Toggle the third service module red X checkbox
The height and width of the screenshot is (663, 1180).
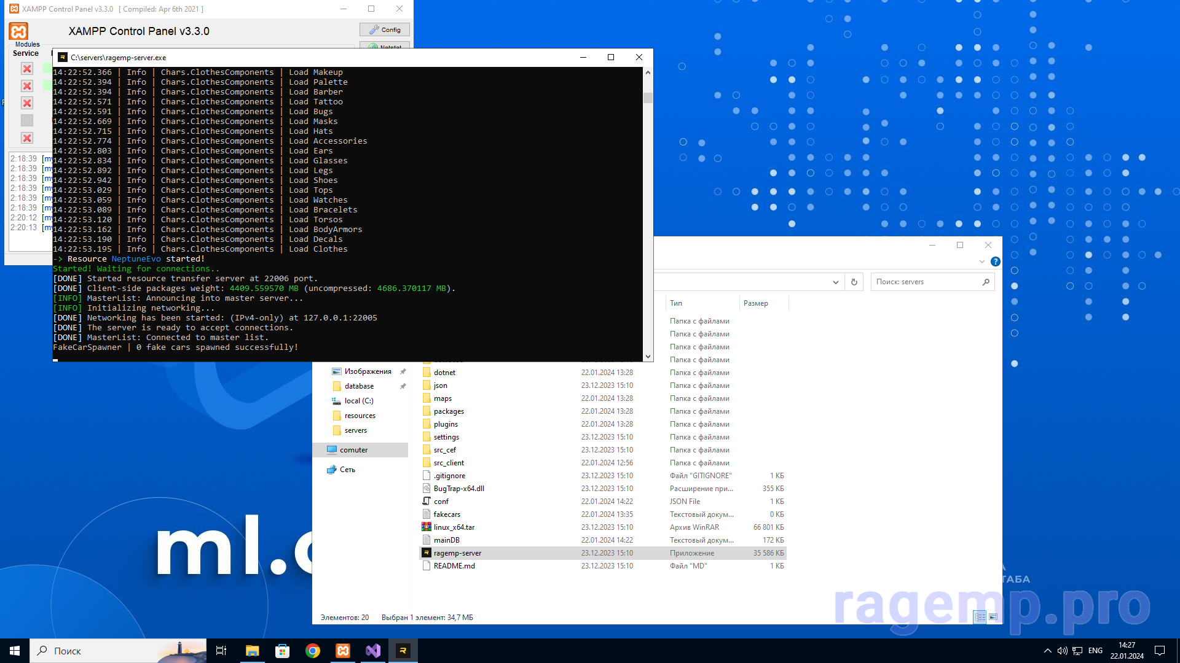27,103
